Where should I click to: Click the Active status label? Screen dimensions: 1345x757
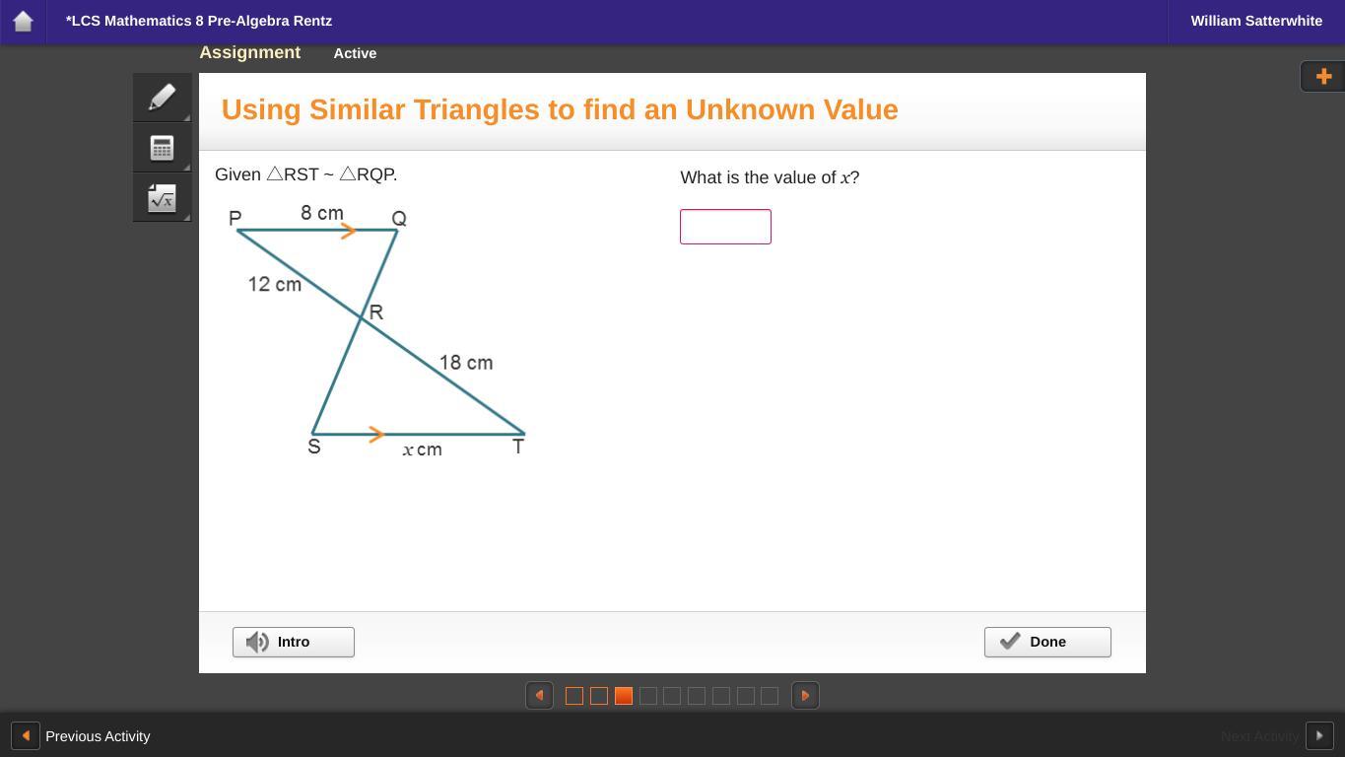point(355,53)
